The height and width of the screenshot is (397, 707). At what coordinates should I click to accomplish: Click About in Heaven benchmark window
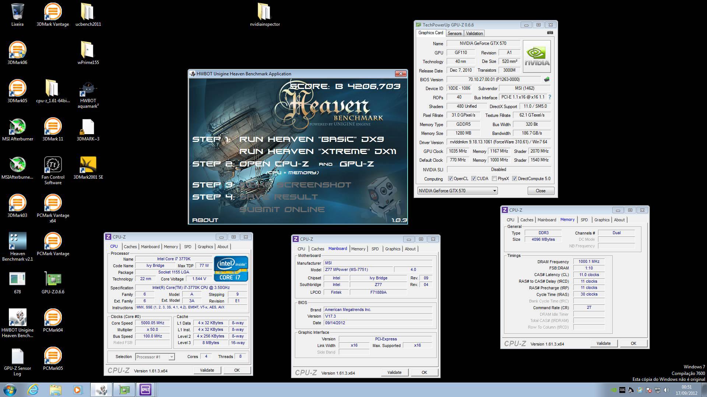tap(205, 220)
